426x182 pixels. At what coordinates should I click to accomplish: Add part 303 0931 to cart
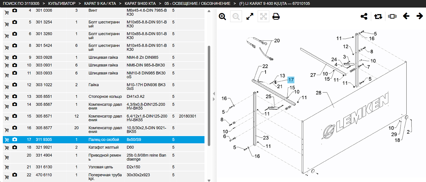(7, 66)
